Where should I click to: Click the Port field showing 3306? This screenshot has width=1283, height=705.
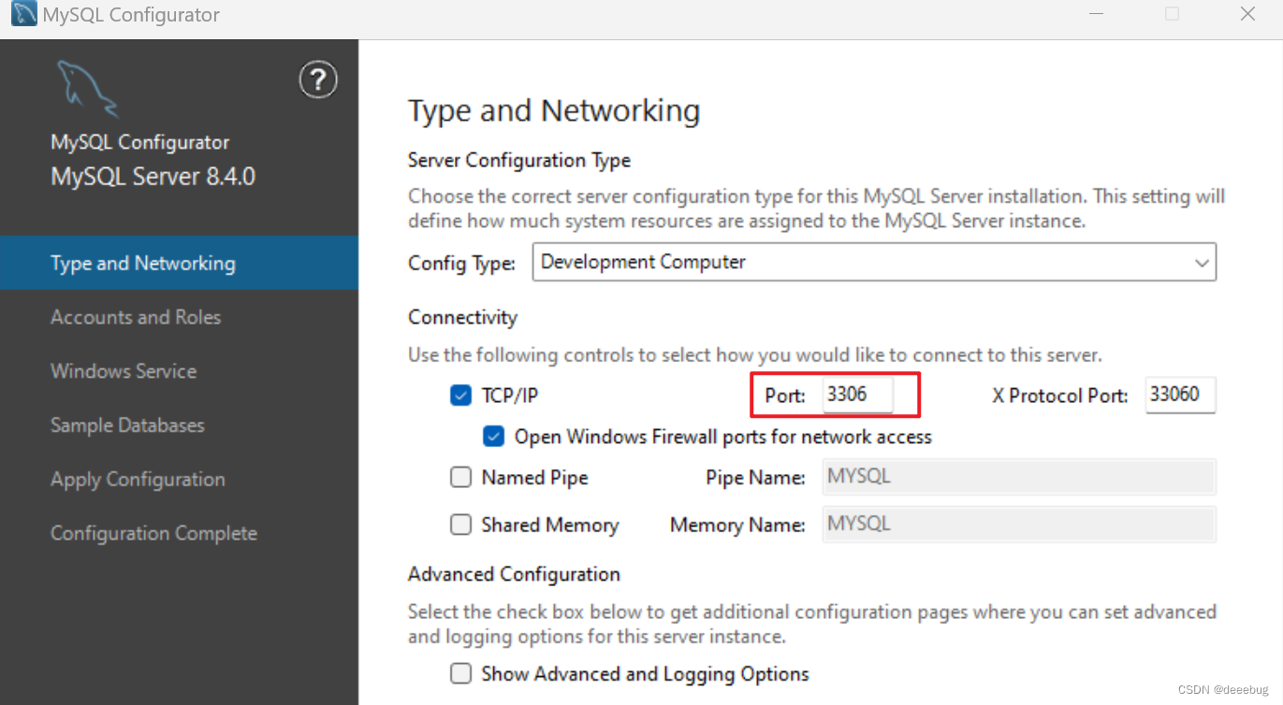click(x=858, y=395)
